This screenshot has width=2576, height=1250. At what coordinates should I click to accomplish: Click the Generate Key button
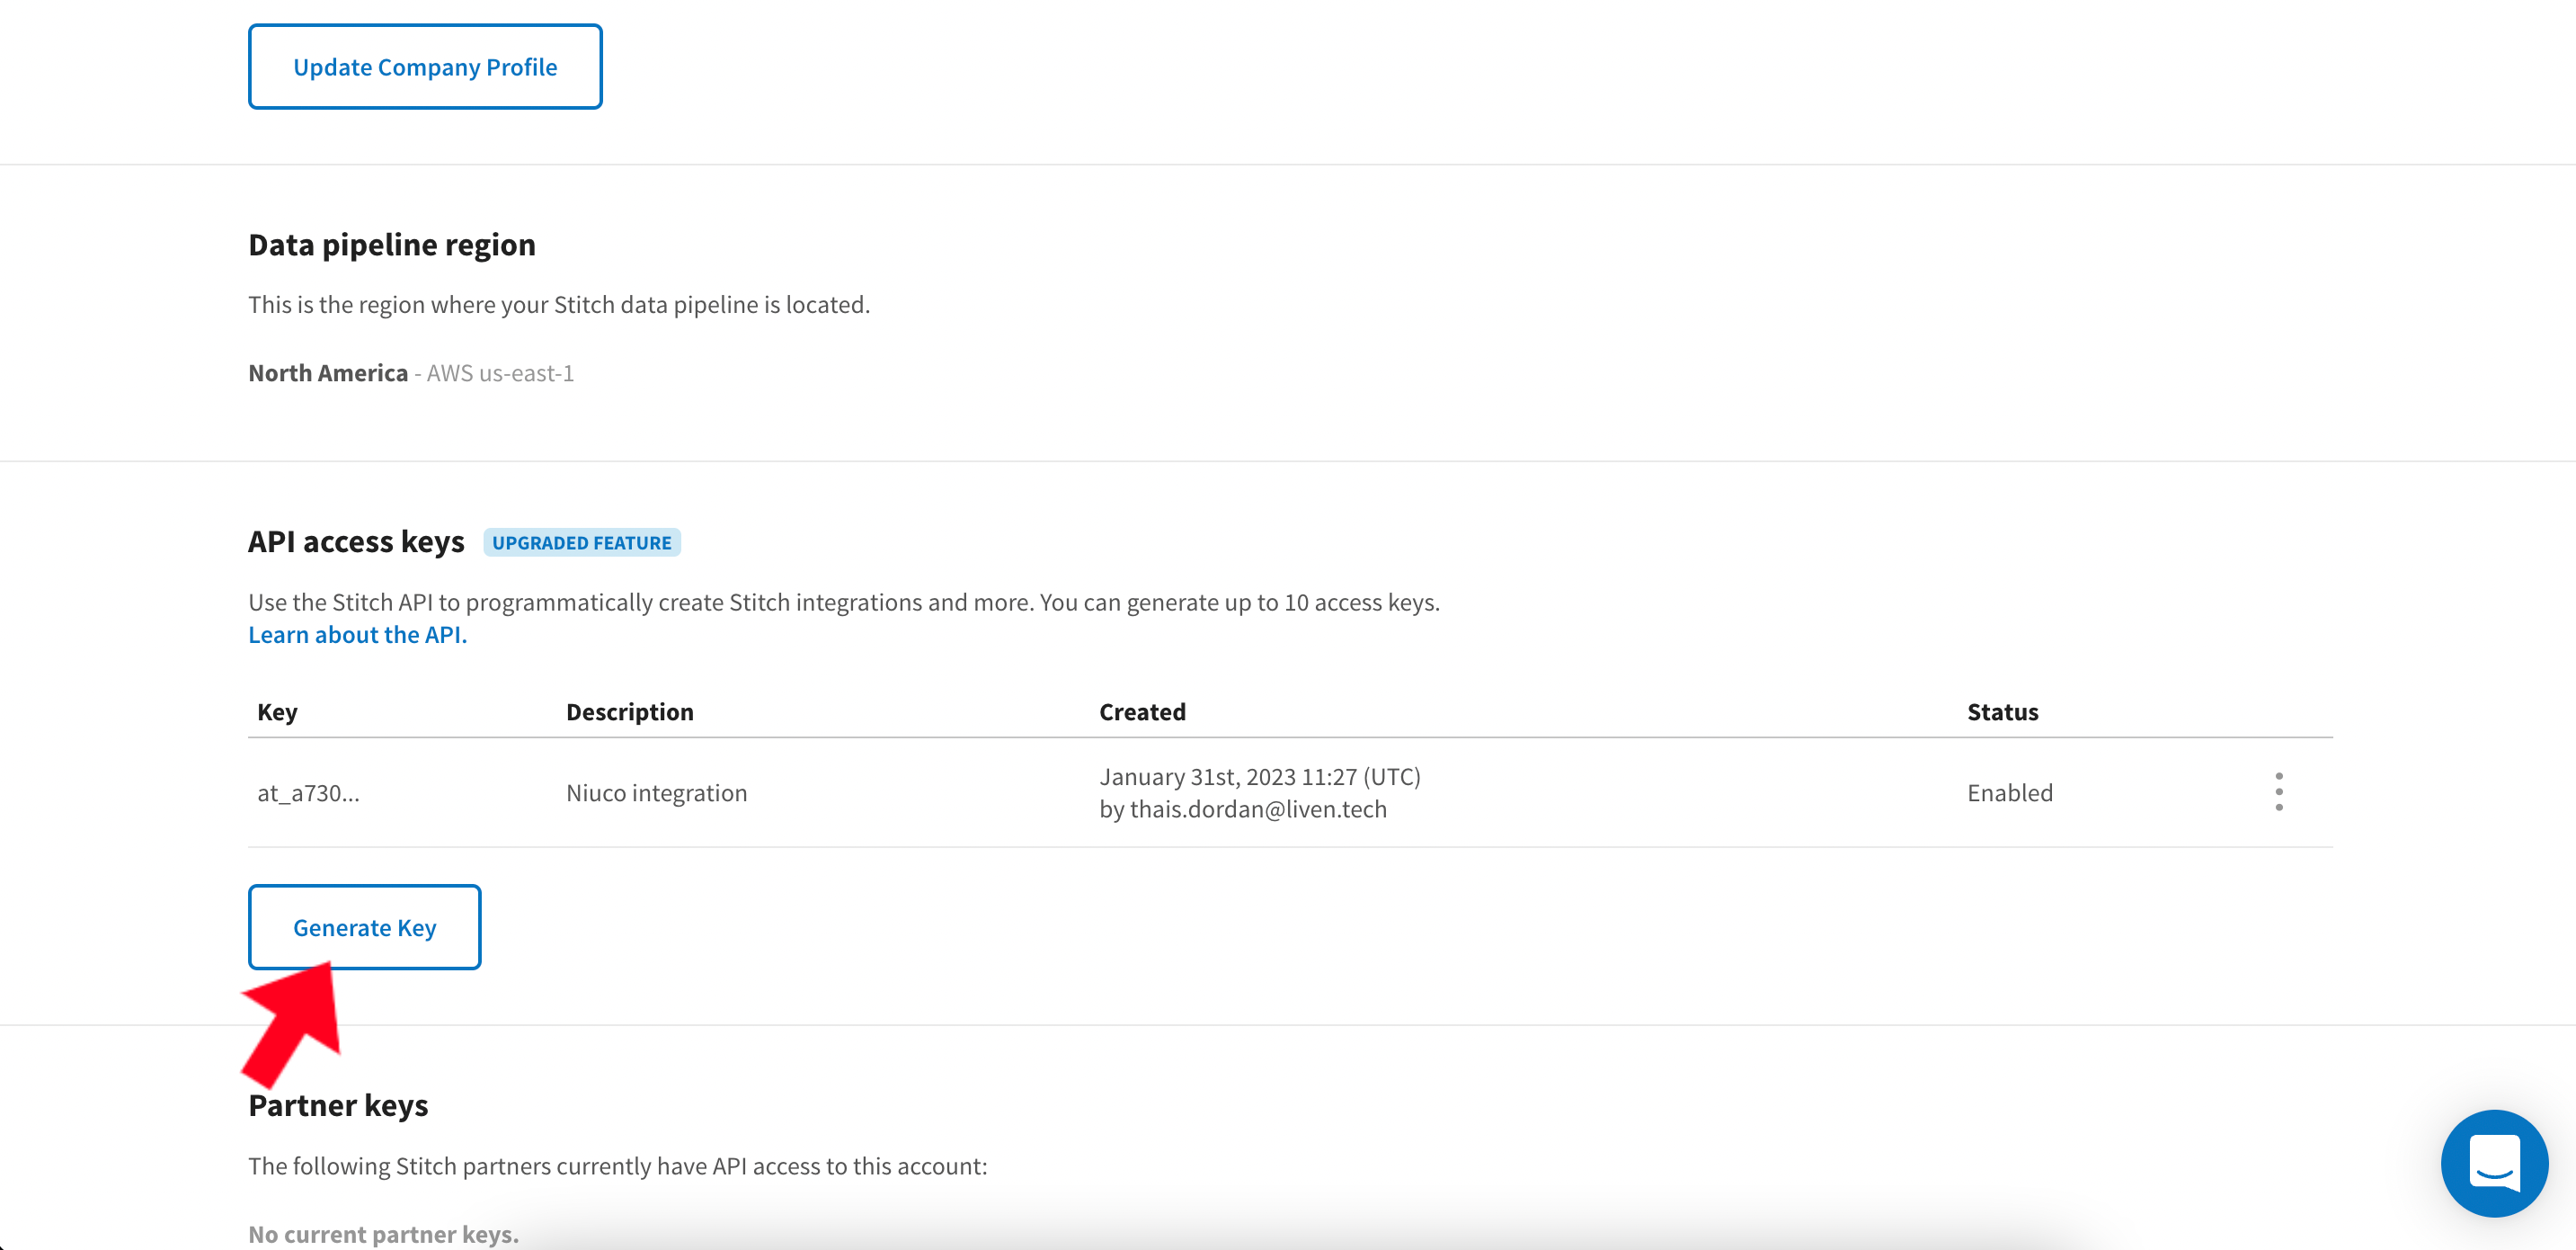tap(364, 927)
